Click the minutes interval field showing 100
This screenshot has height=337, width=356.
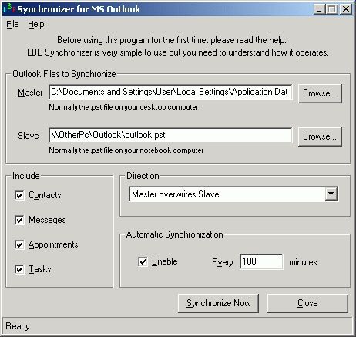point(261,261)
